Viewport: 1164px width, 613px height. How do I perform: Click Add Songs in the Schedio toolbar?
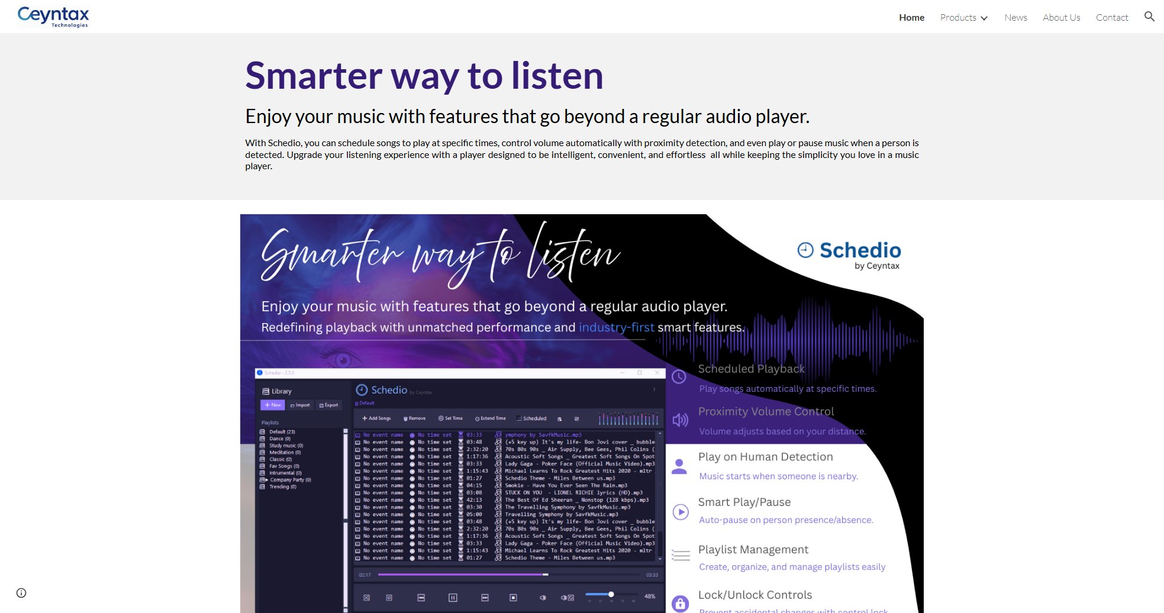click(x=376, y=418)
